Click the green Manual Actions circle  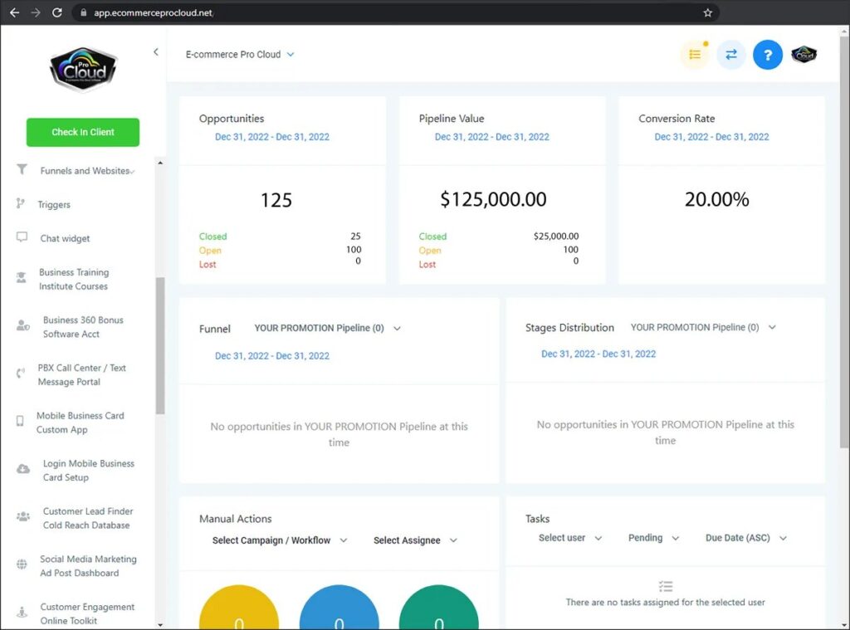[438, 608]
